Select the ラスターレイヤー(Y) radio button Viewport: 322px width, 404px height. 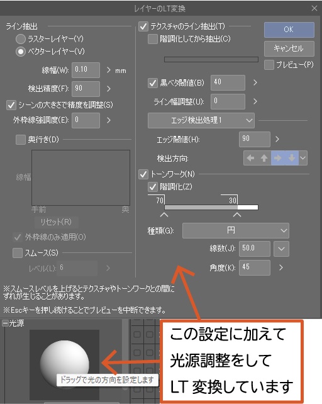click(21, 39)
